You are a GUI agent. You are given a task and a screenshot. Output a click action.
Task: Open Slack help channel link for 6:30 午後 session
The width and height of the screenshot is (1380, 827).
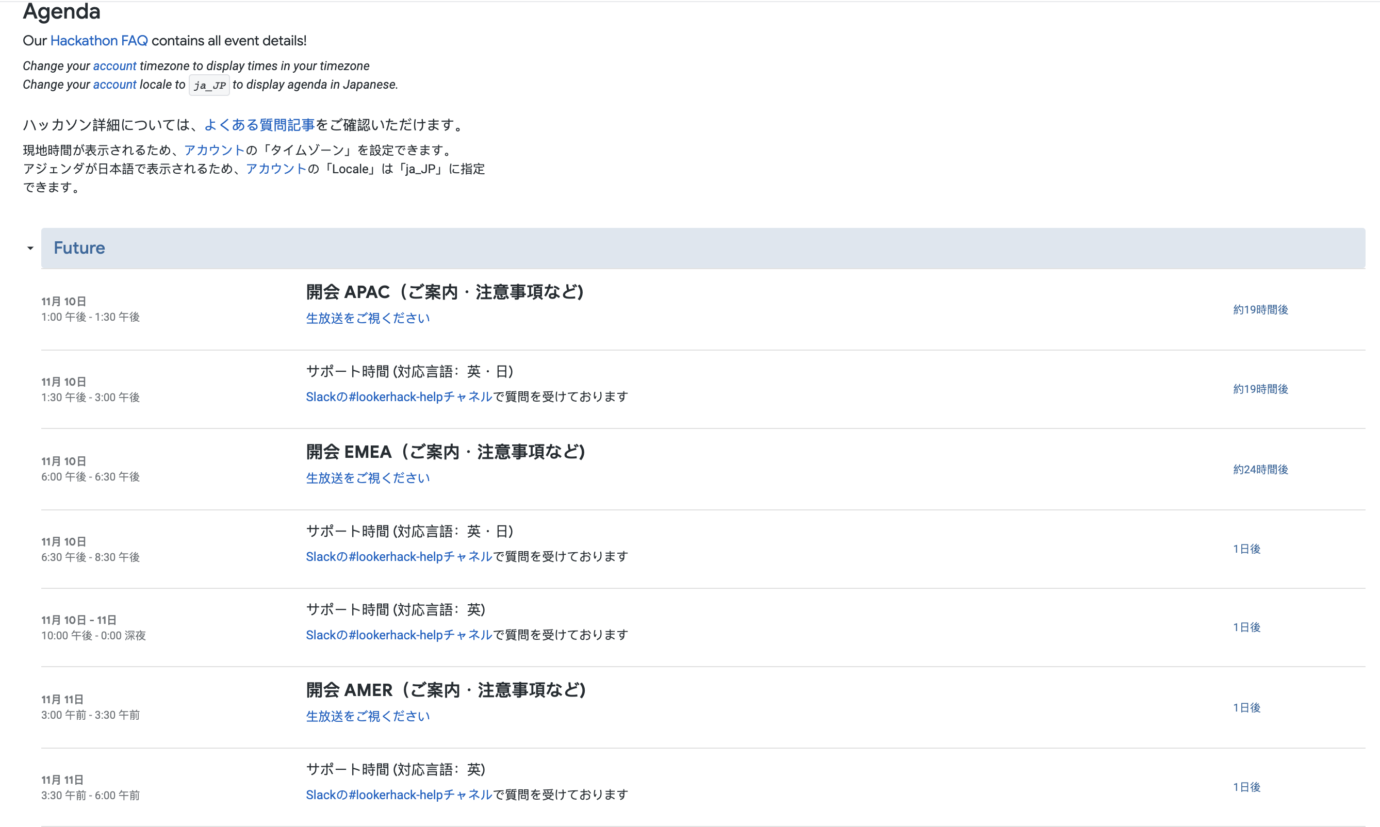pos(399,557)
